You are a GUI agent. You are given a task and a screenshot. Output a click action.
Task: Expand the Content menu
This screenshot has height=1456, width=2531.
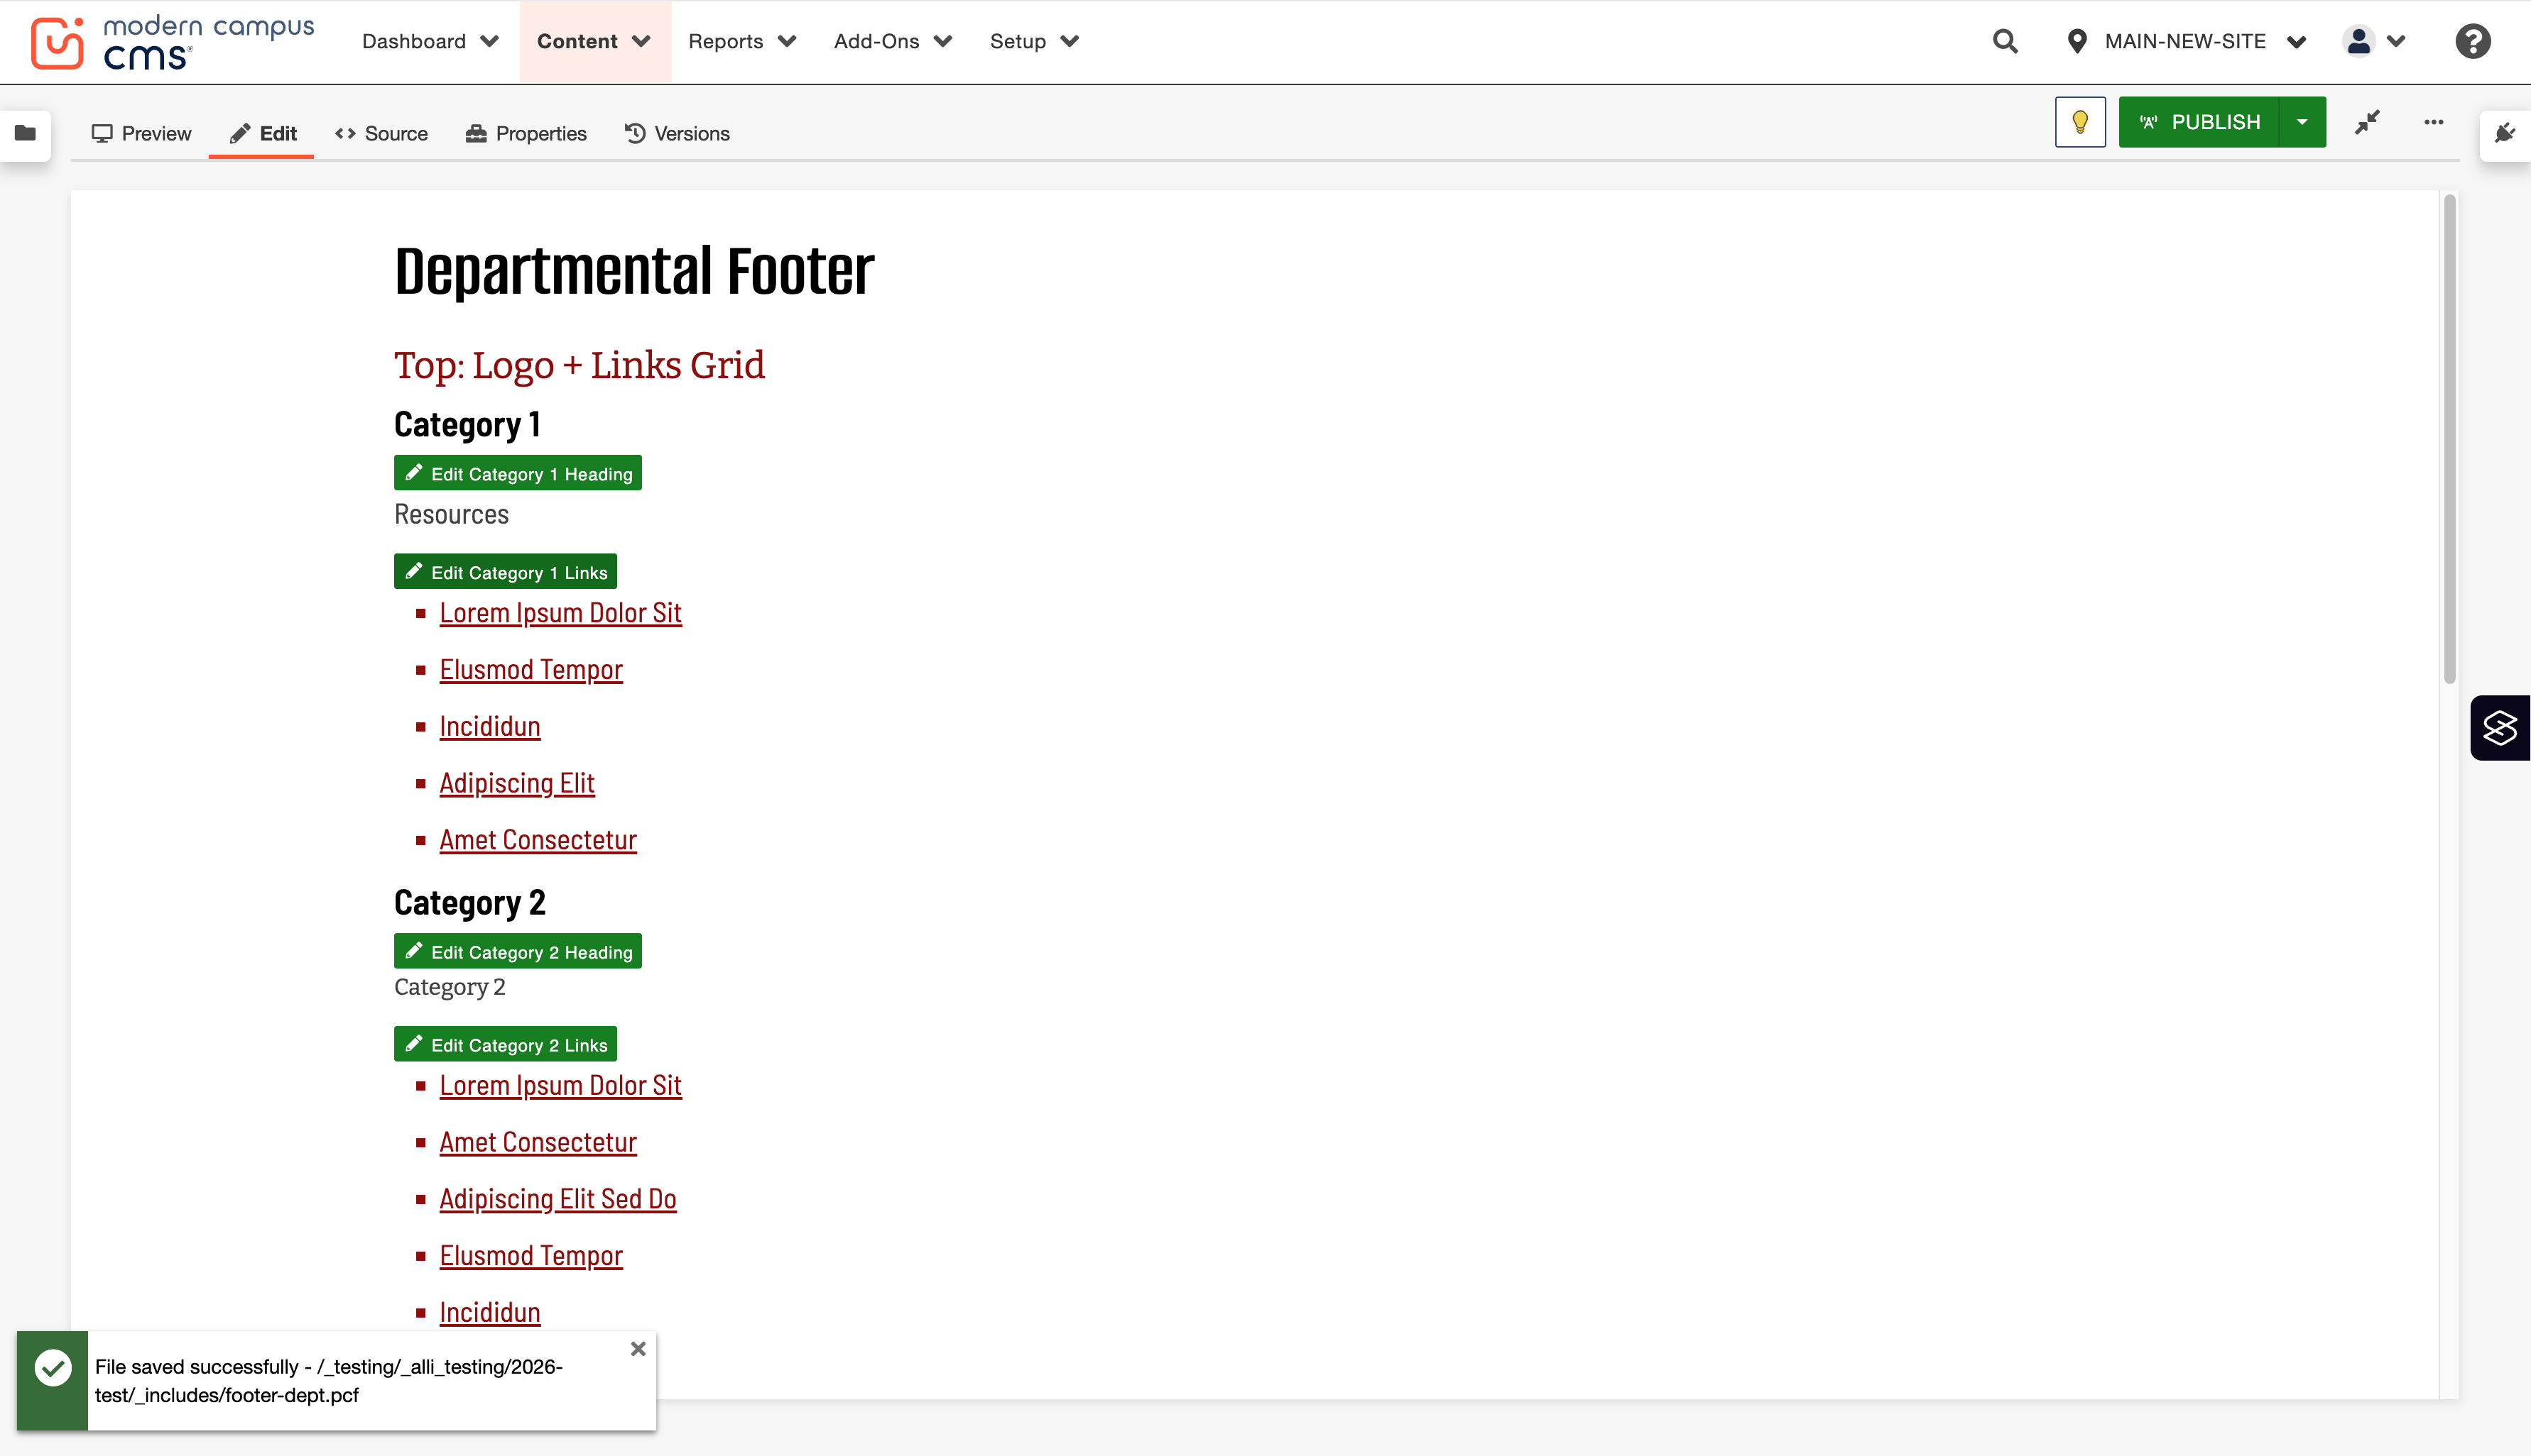click(594, 41)
